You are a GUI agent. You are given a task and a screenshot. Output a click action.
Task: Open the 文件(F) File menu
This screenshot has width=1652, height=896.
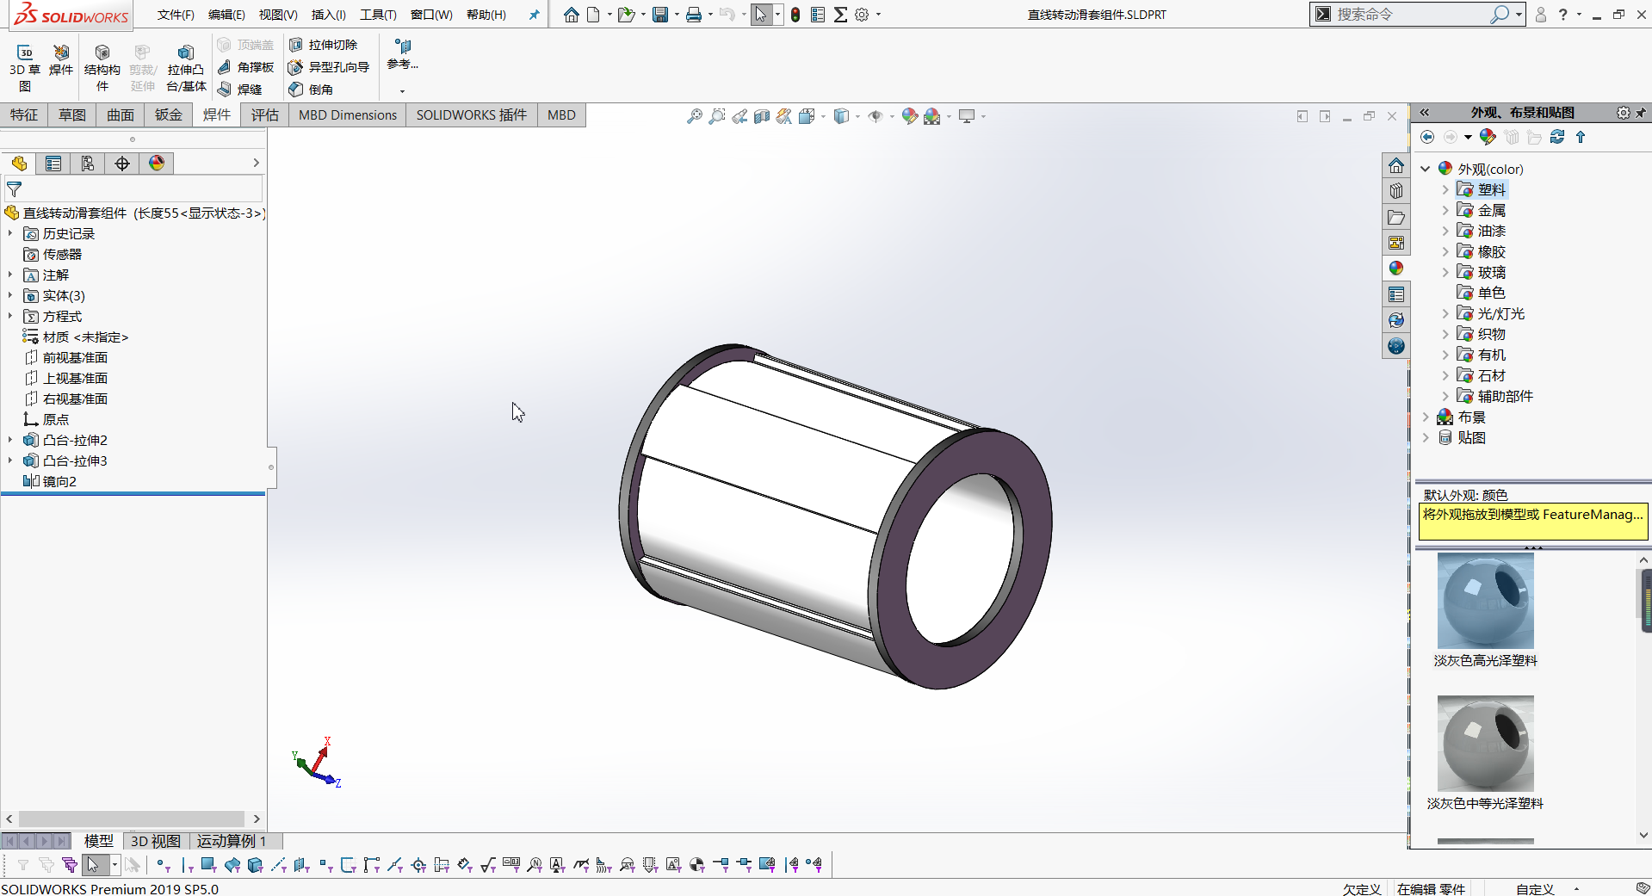[x=176, y=15]
